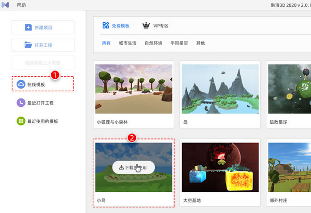Filter templates by 其他
Image resolution: width=311 pixels, height=213 pixels.
click(200, 43)
